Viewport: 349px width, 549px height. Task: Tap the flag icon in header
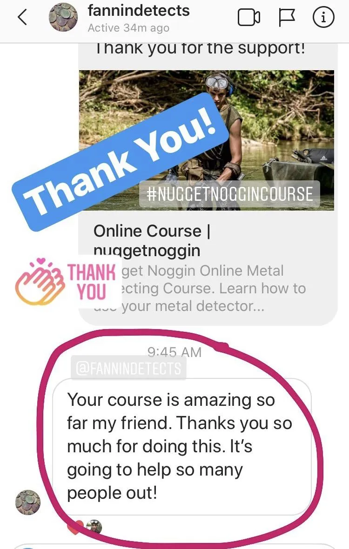pos(287,18)
